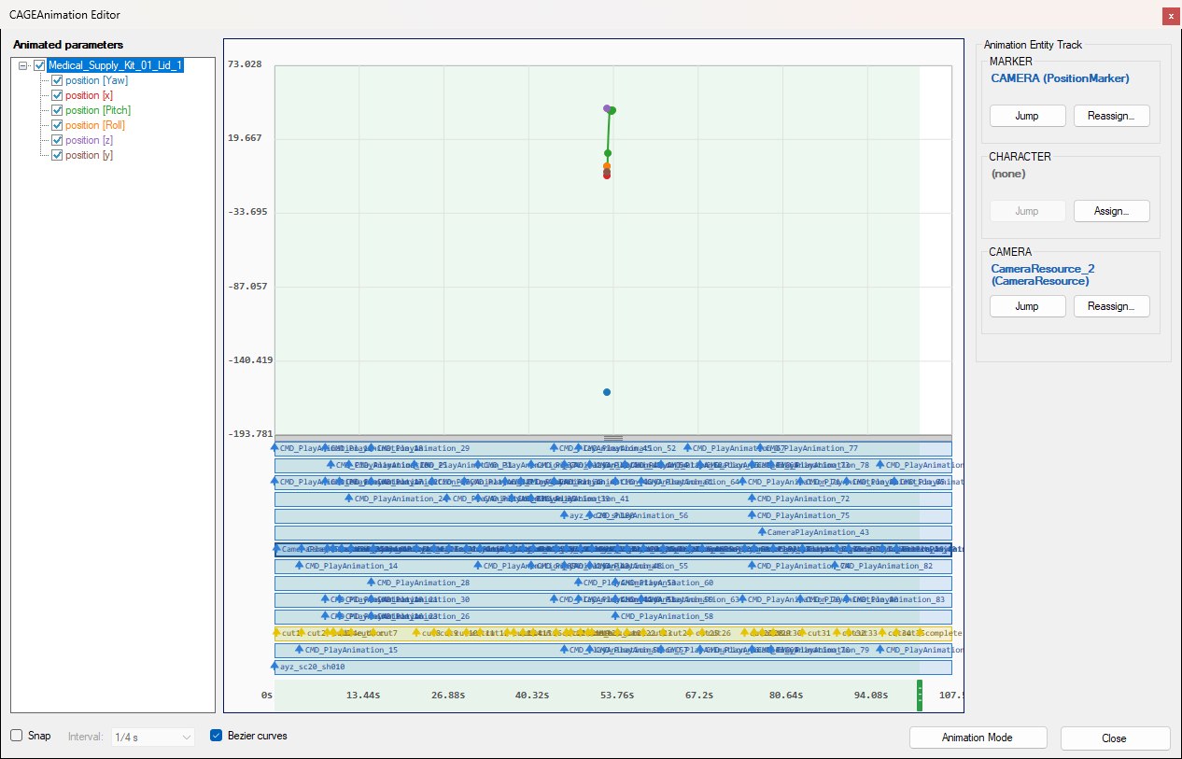Screen dimensions: 1182x759
Task: Select the CMD_PlayAnimation_72 marker arrow
Action: pyautogui.click(x=751, y=499)
